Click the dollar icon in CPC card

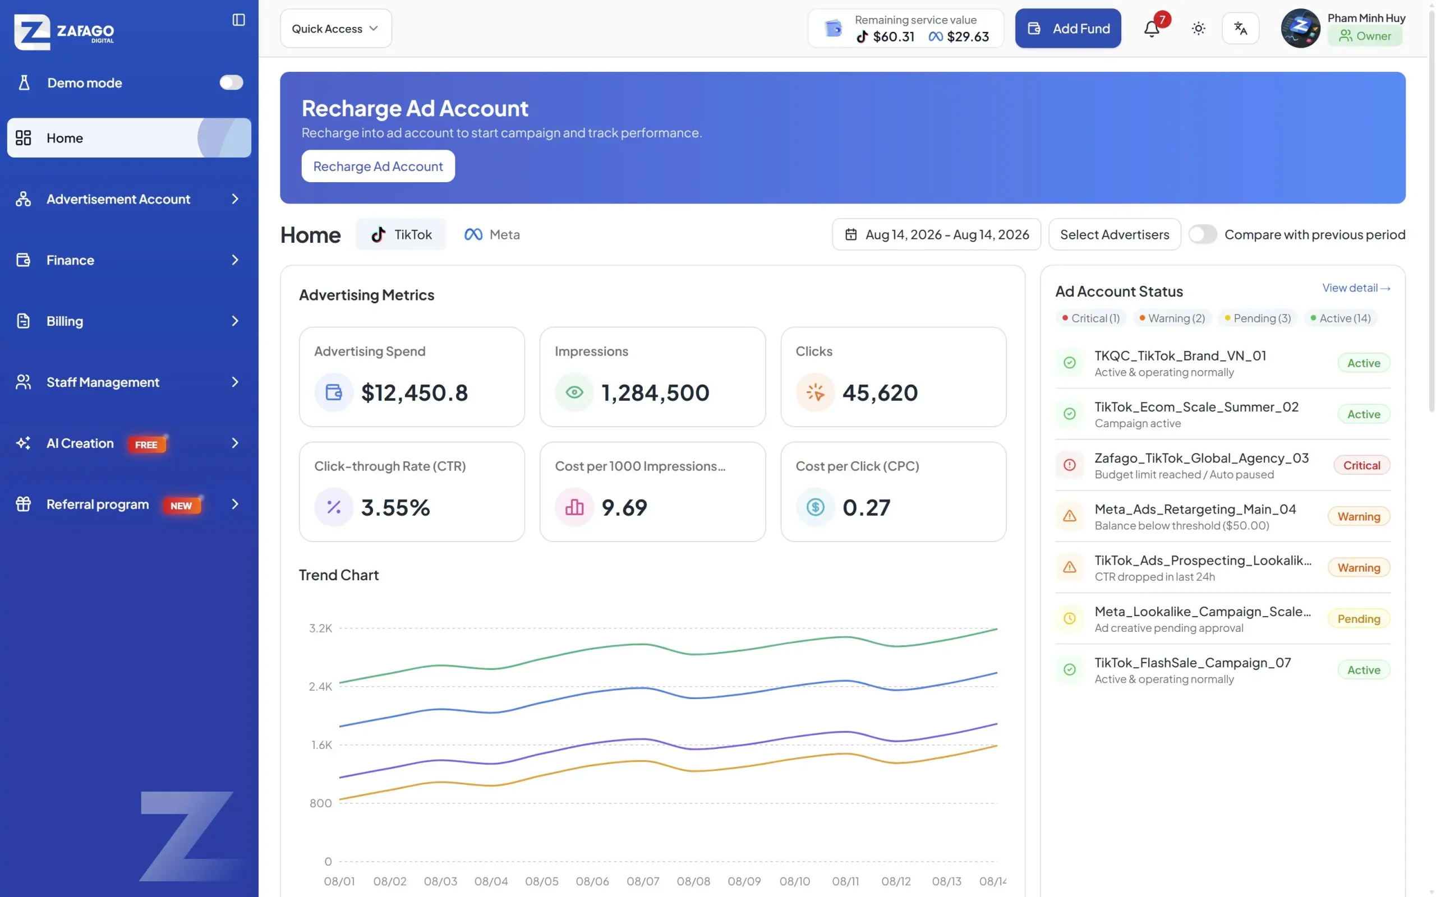[x=814, y=507]
